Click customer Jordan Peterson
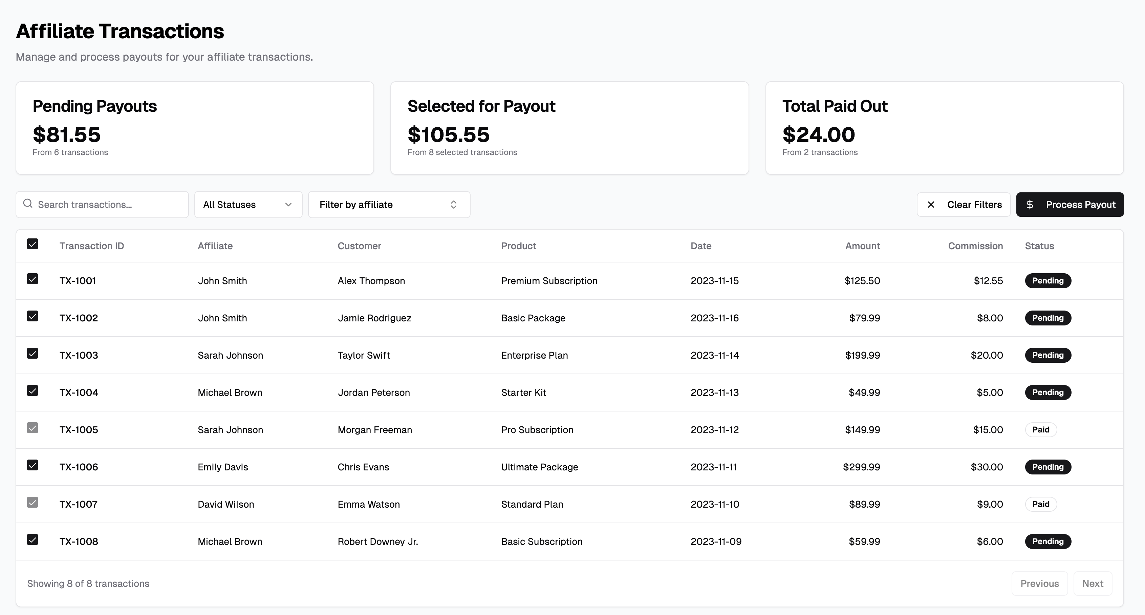The width and height of the screenshot is (1145, 615). tap(373, 393)
